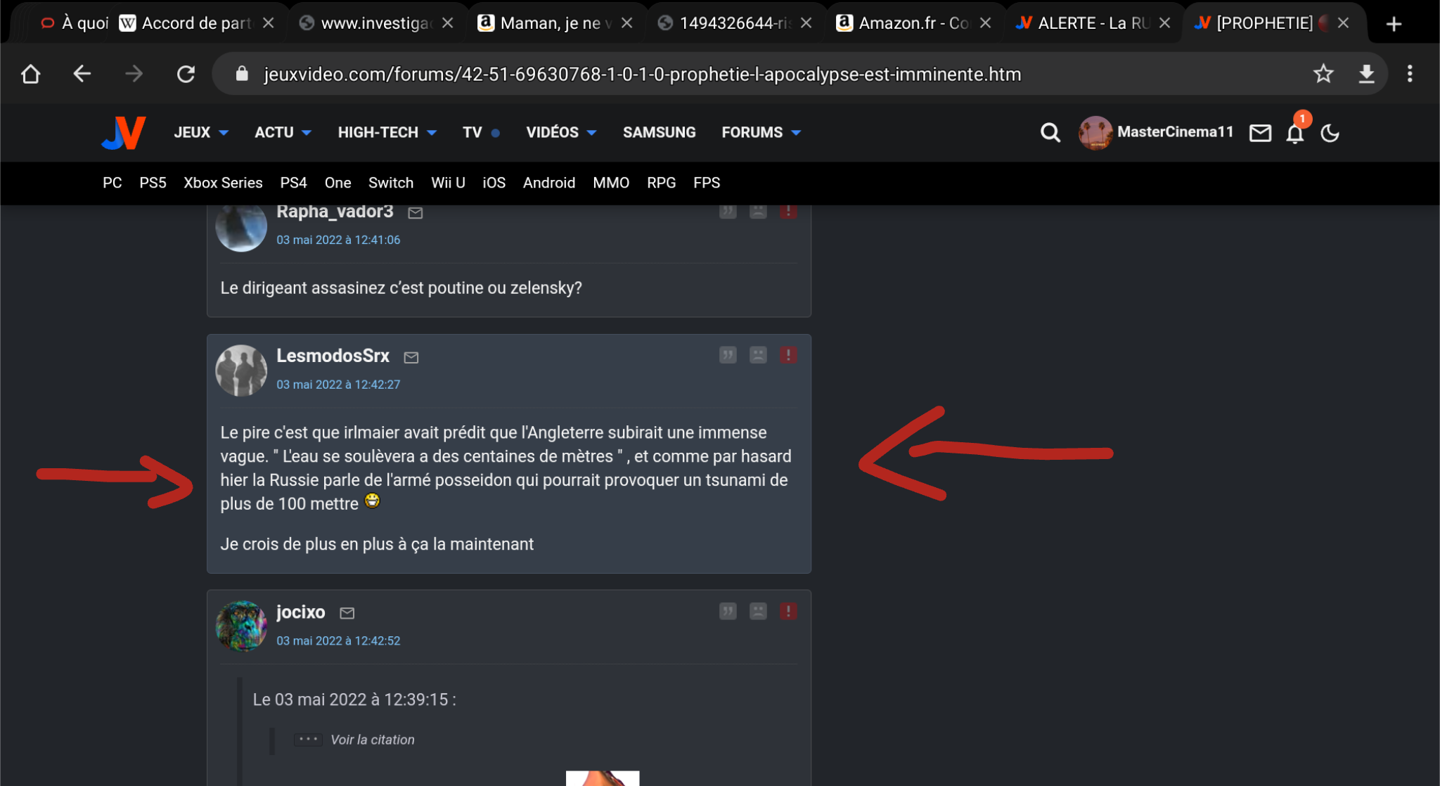Click the address bar lock icon
The image size is (1440, 786).
pyautogui.click(x=242, y=74)
